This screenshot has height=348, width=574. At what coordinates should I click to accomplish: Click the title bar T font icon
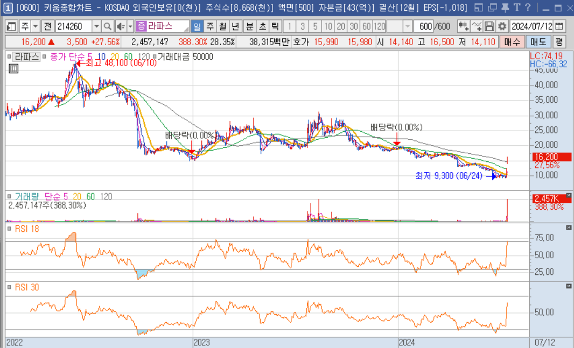click(x=517, y=8)
